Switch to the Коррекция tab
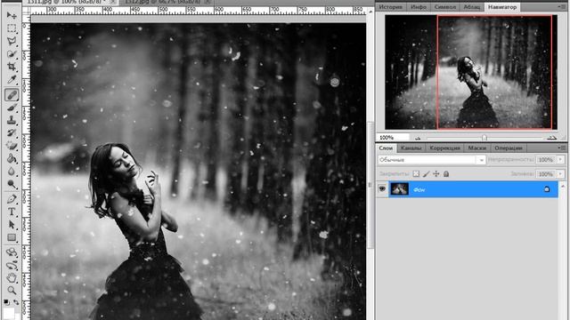 click(444, 148)
